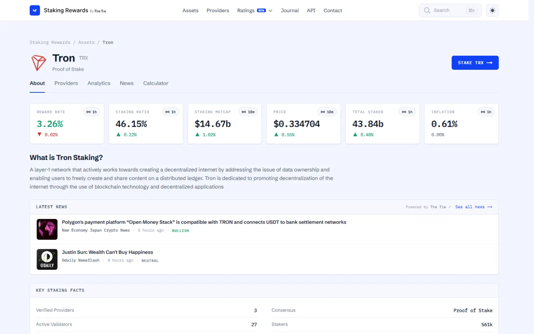
Task: Click the Price 10m interval badge
Action: 327,112
